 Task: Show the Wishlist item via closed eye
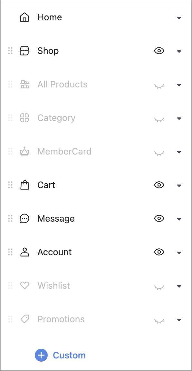(159, 287)
